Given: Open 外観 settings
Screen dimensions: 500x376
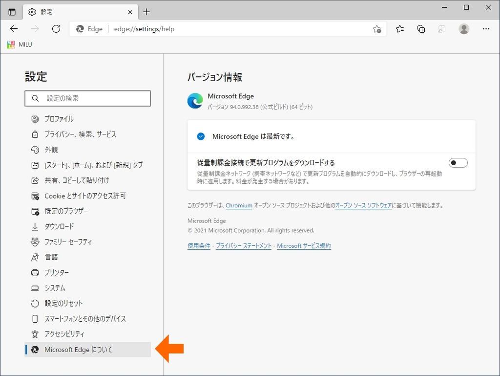Looking at the screenshot, I should click(x=88, y=150).
